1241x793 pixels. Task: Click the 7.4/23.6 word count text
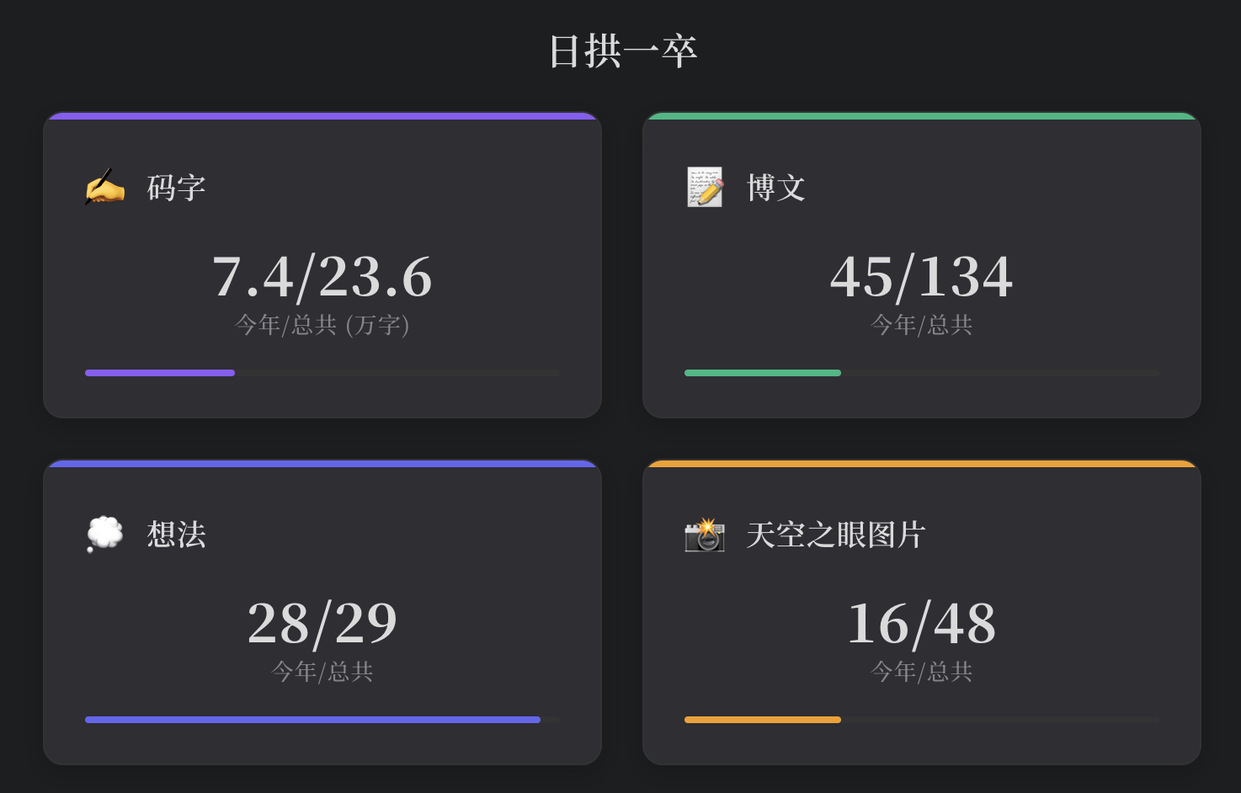coord(322,276)
